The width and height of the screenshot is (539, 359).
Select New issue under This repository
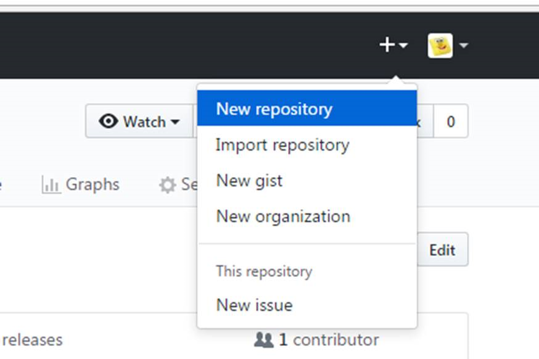click(254, 305)
